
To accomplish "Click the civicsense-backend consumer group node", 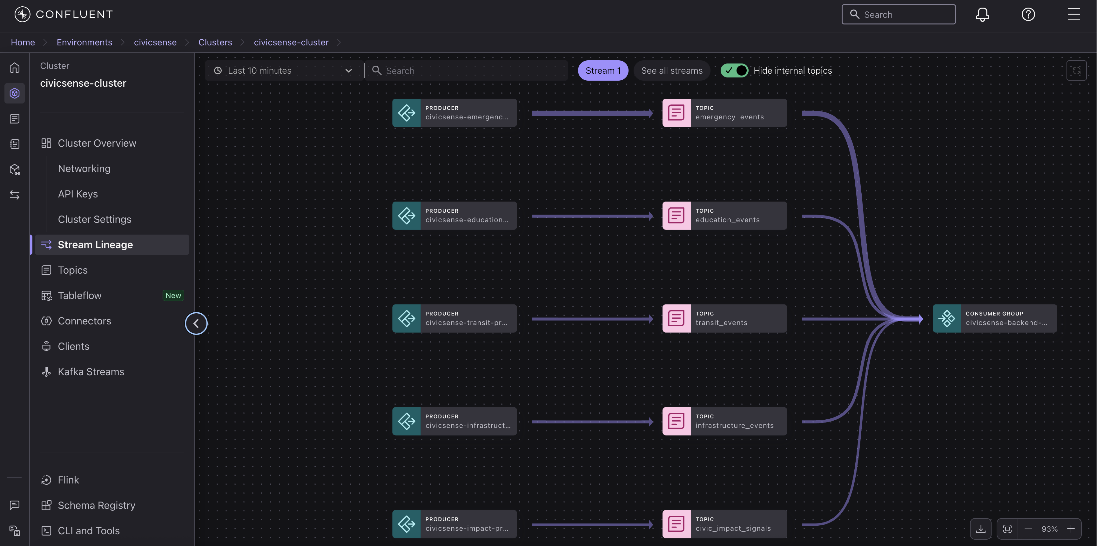I will coord(994,318).
